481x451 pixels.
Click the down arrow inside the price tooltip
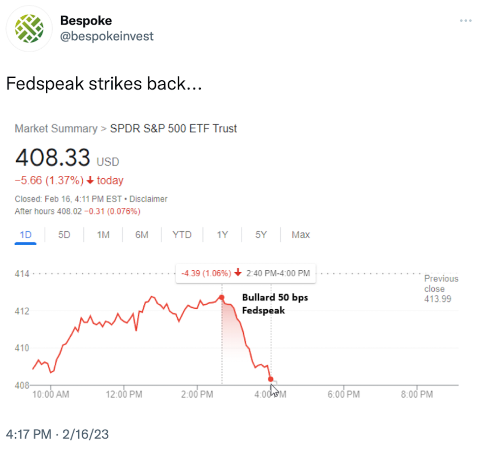click(x=238, y=273)
